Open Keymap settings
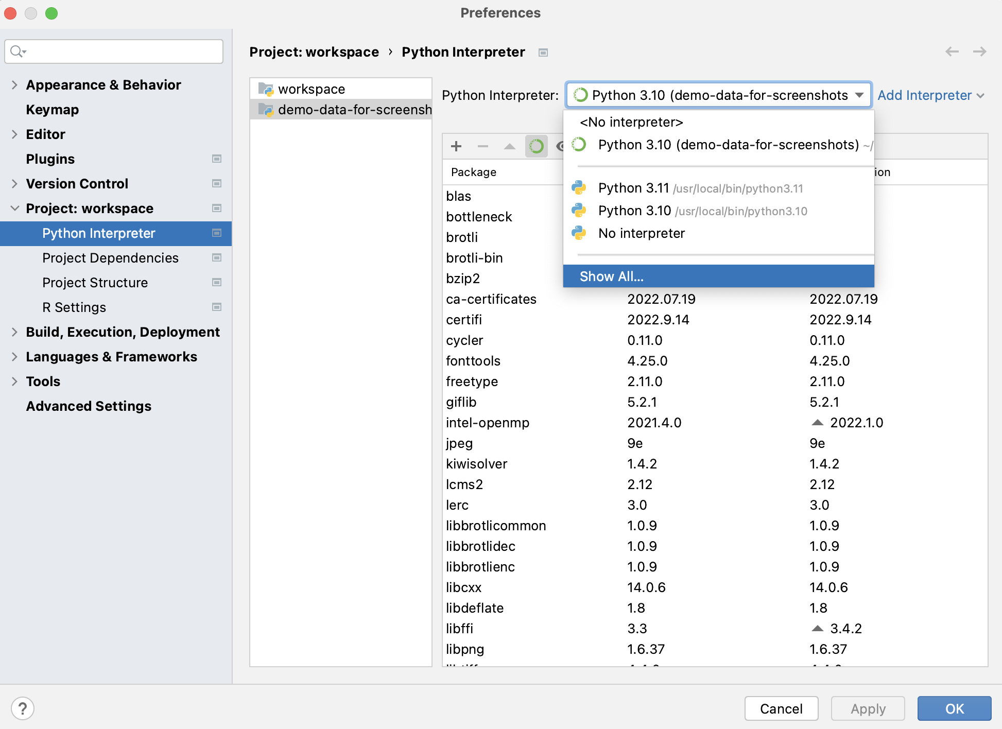This screenshot has height=729, width=1002. click(x=52, y=110)
